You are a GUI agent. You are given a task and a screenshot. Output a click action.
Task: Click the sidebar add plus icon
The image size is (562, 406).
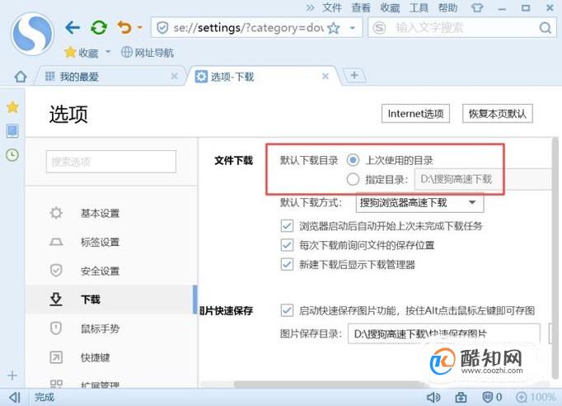click(12, 375)
